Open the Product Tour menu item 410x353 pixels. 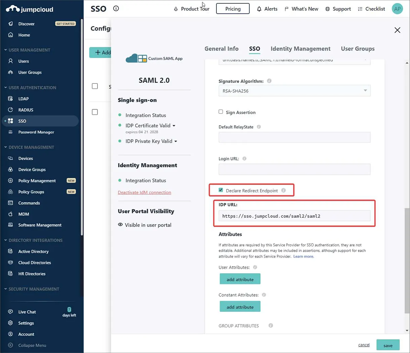(192, 9)
